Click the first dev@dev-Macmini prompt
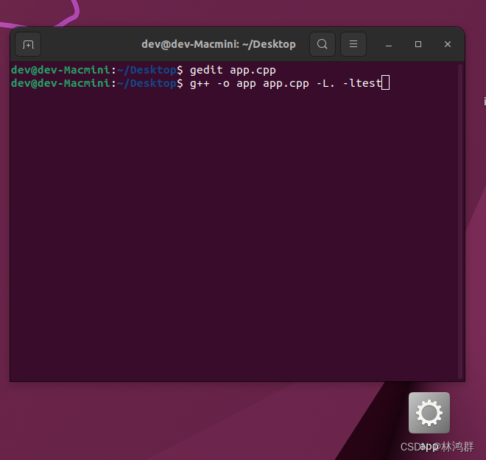Screen dimensions: 486x460 click(97, 71)
